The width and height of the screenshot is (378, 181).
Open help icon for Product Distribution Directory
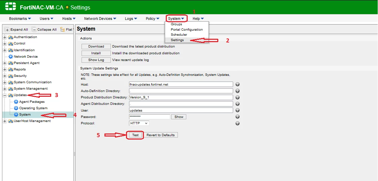pyautogui.click(x=238, y=97)
